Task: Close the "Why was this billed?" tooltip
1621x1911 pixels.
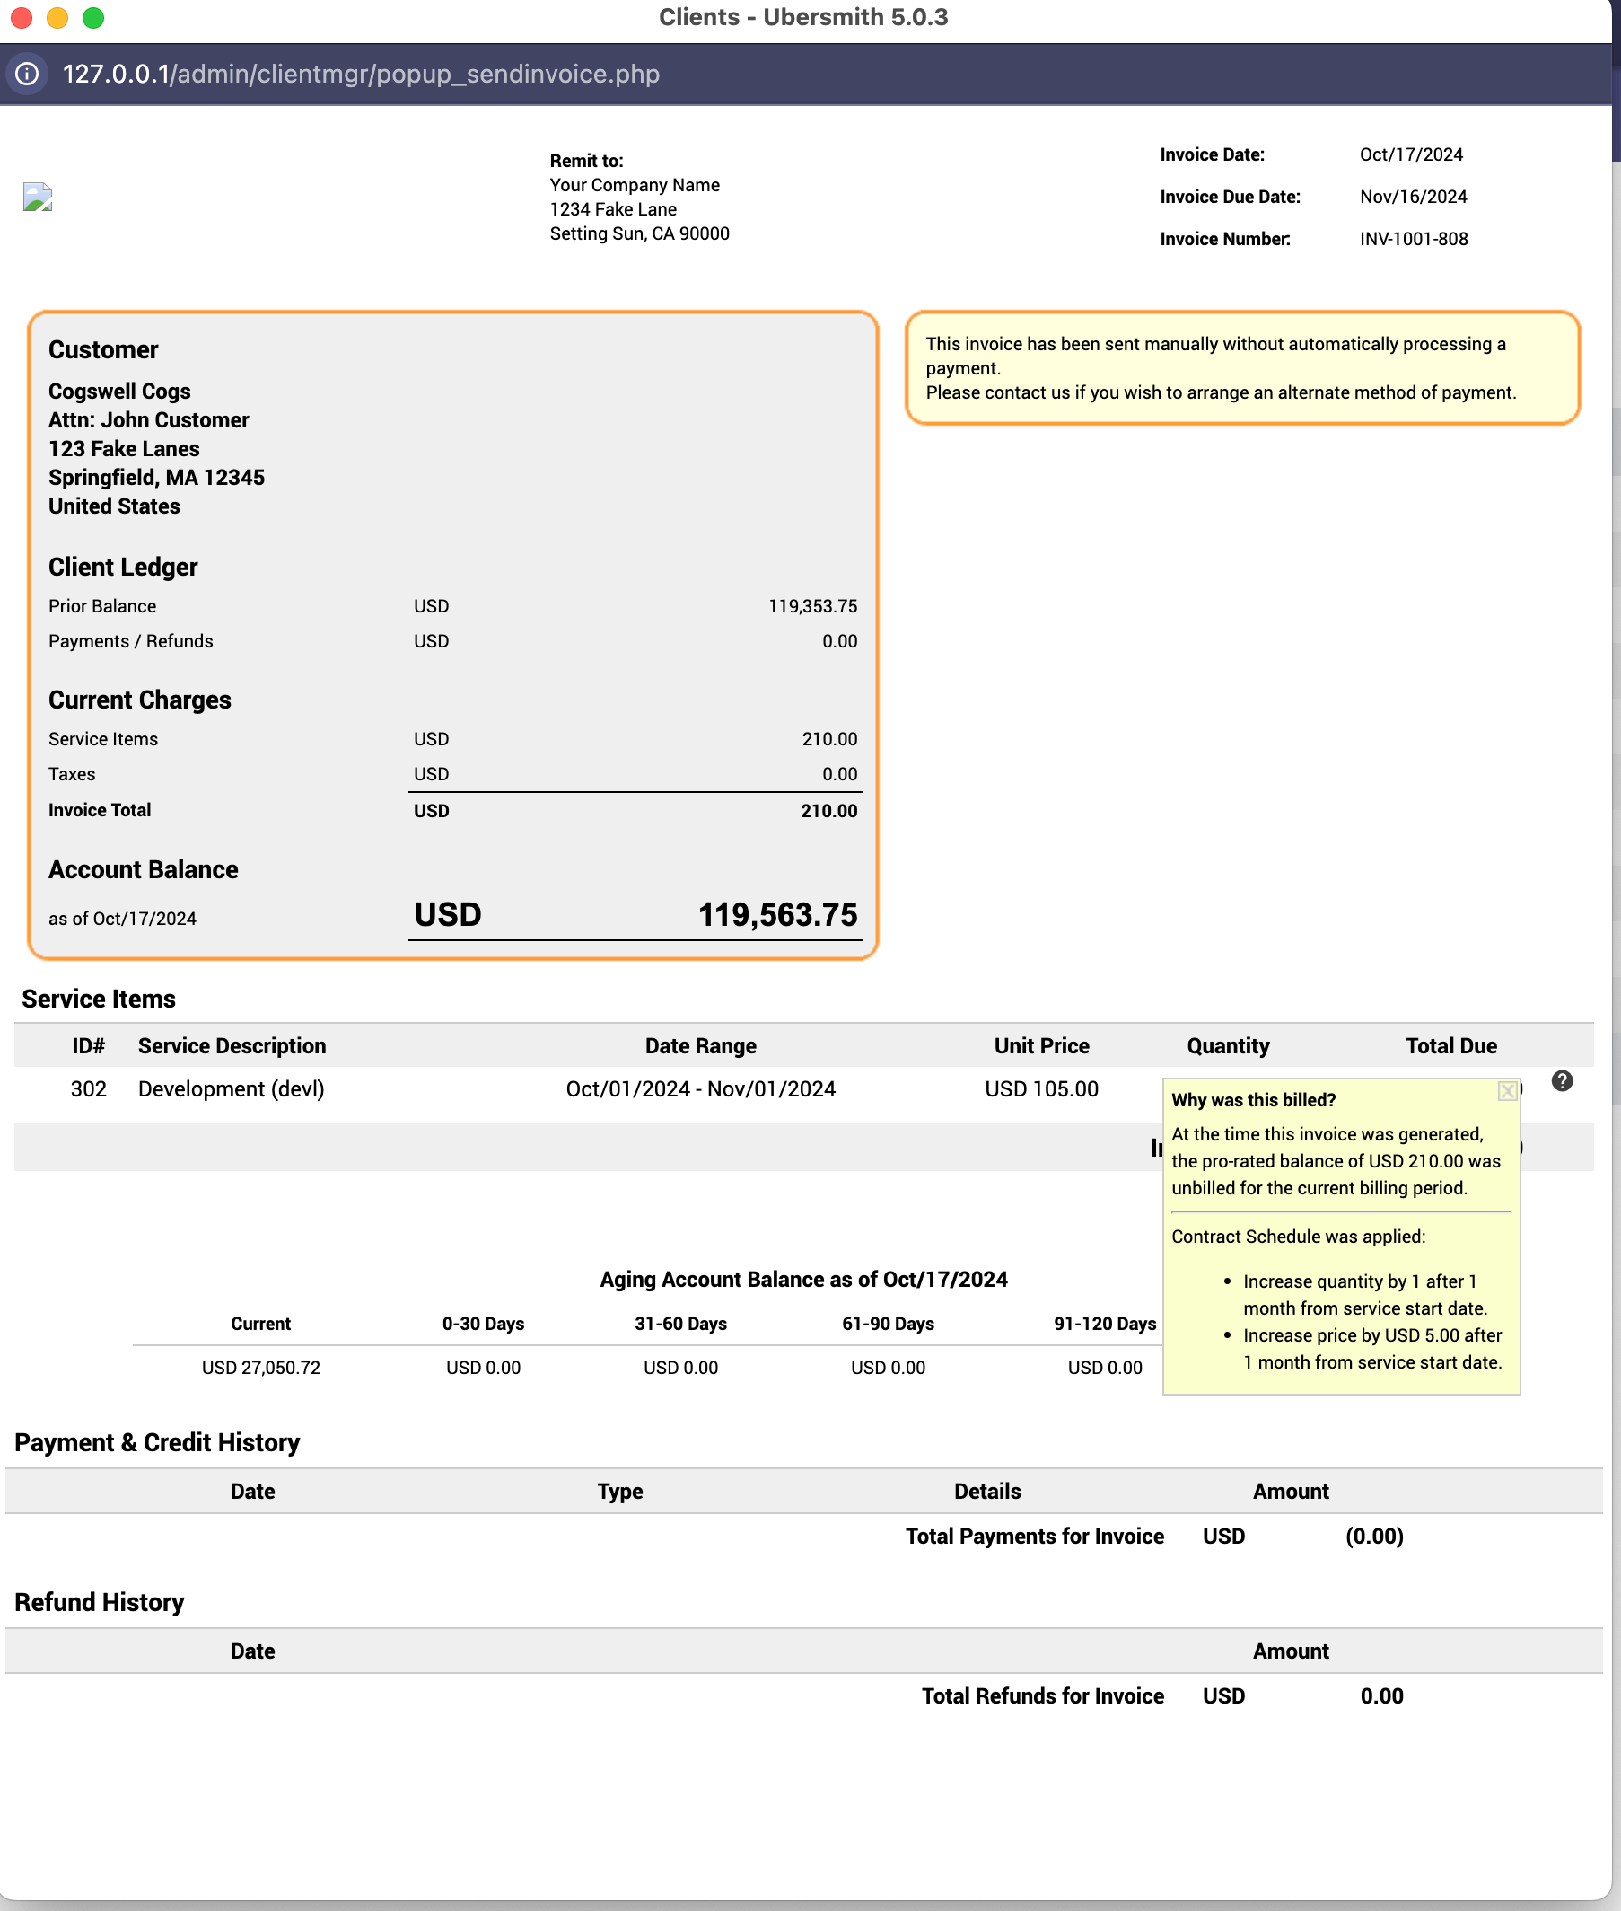Action: click(1507, 1091)
